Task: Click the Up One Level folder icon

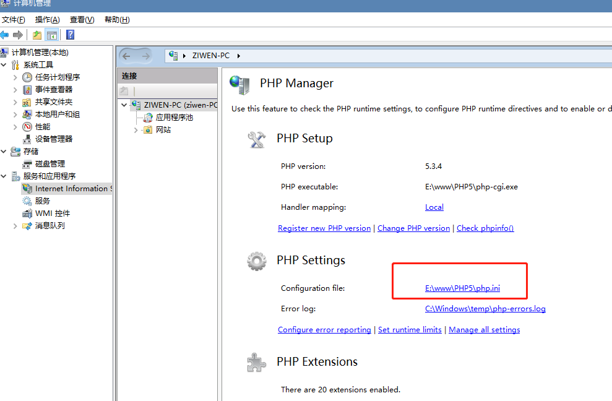Action: click(37, 35)
